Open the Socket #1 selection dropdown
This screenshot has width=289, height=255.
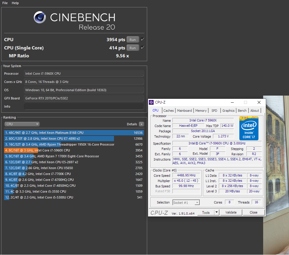[x=186, y=203]
